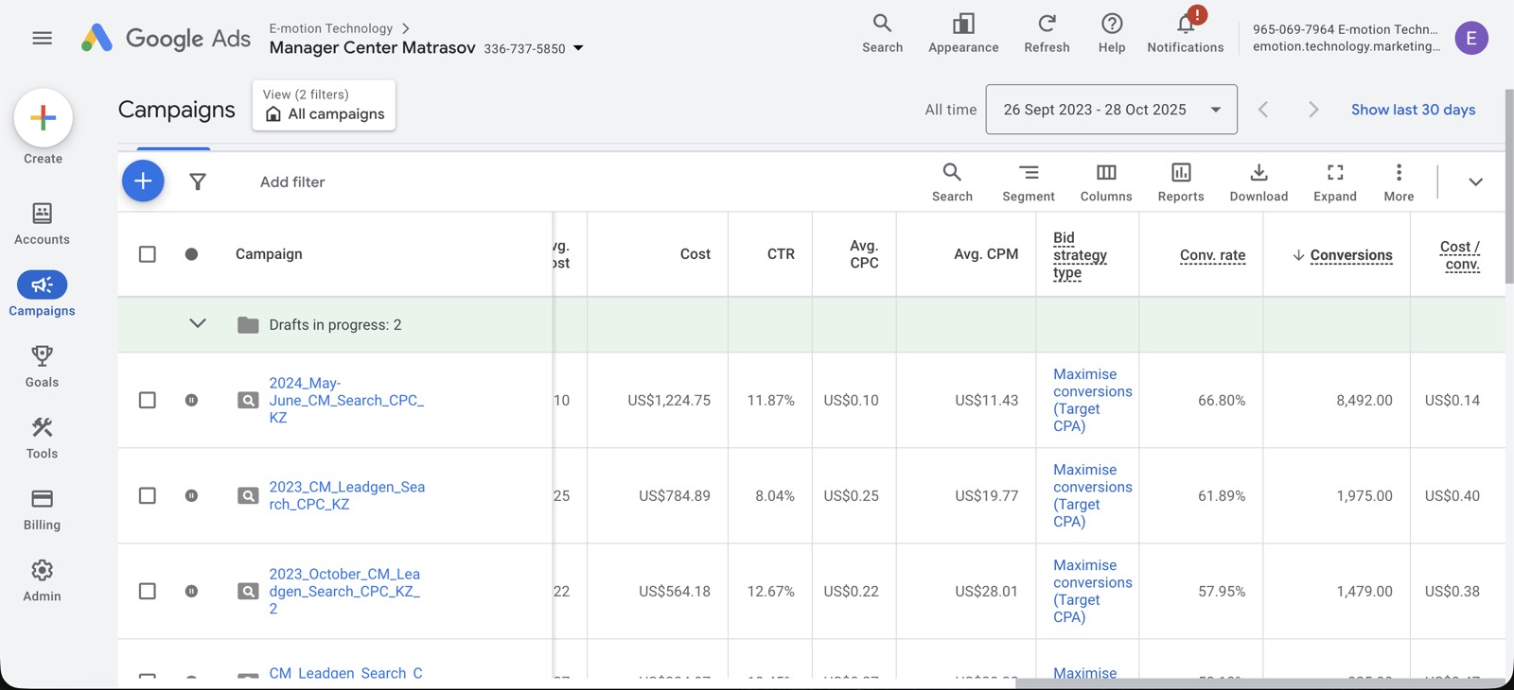Open campaign 2023_CM_Leadgen_Search_CPC_KZ
1514x690 pixels.
[346, 495]
